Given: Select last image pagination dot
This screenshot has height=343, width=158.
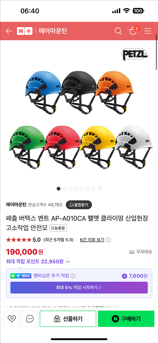Looking at the screenshot, I should pos(100,189).
